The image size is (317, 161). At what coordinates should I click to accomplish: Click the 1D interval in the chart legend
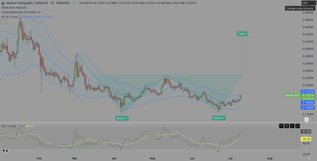[x=52, y=3]
